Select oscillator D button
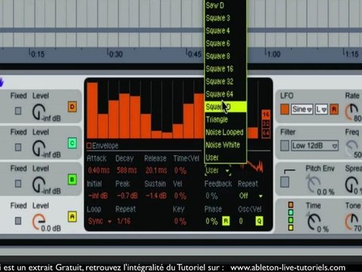This screenshot has height=272, width=362. [x=72, y=107]
